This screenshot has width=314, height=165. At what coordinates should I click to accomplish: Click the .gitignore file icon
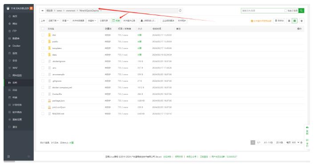click(49, 81)
